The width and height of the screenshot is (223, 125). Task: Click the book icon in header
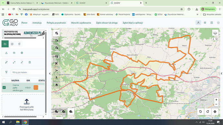[212, 23]
